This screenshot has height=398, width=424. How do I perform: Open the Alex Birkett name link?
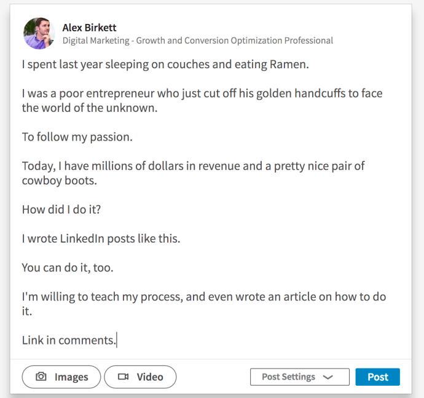pyautogui.click(x=89, y=28)
